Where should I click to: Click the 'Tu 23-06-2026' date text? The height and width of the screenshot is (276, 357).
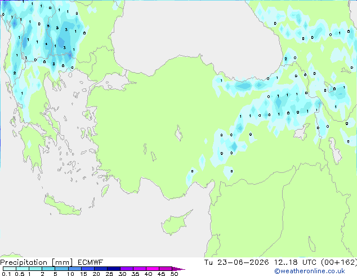coord(236,262)
